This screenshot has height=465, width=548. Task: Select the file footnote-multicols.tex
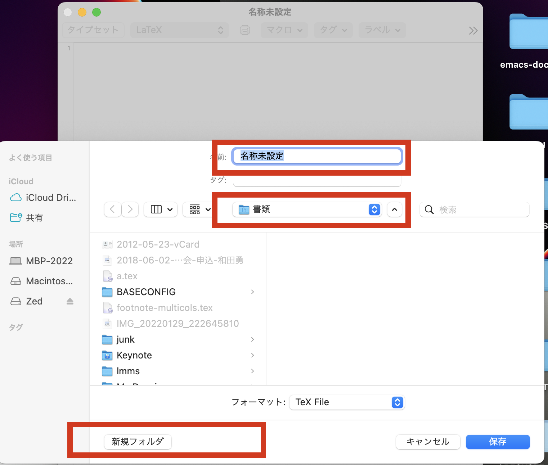point(178,308)
